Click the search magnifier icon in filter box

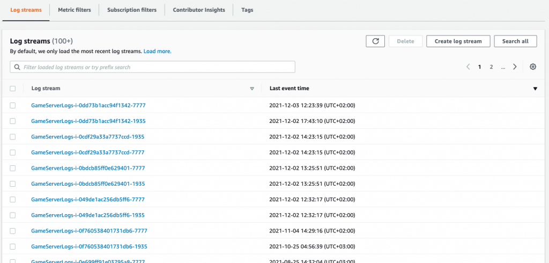17,67
